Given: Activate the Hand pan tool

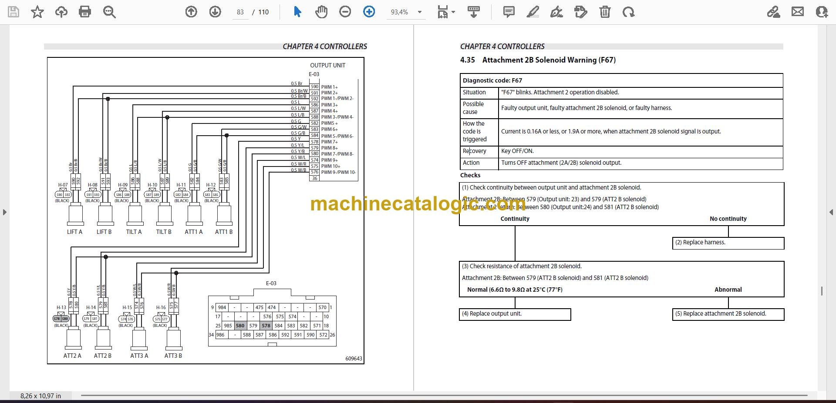Looking at the screenshot, I should coord(321,12).
